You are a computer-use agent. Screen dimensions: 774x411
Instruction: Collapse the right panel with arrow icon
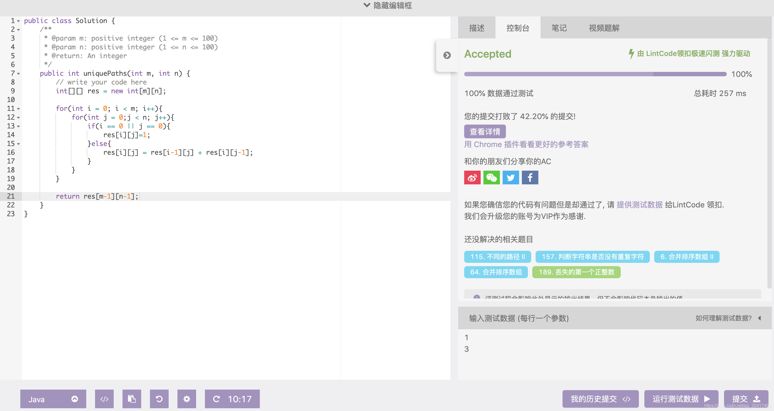pyautogui.click(x=447, y=55)
